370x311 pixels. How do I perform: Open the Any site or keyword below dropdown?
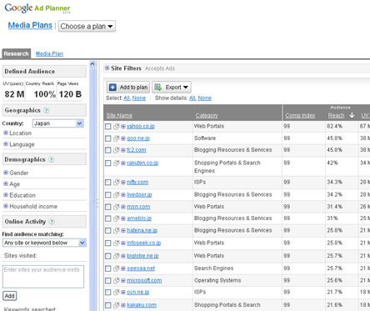(x=44, y=243)
